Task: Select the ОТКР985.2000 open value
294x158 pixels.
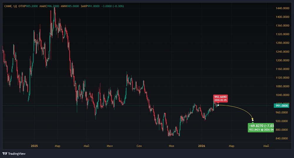Action: pyautogui.click(x=28, y=6)
